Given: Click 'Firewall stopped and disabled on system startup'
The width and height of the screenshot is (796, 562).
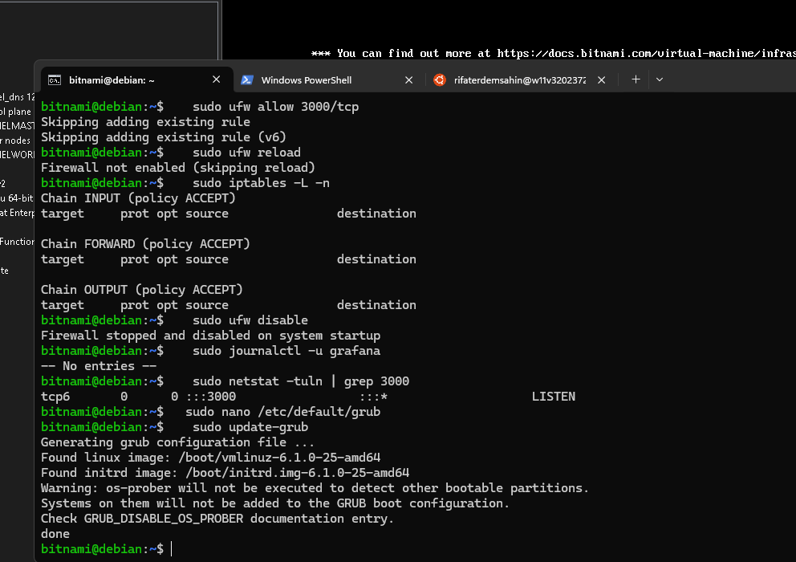Looking at the screenshot, I should click(211, 336).
